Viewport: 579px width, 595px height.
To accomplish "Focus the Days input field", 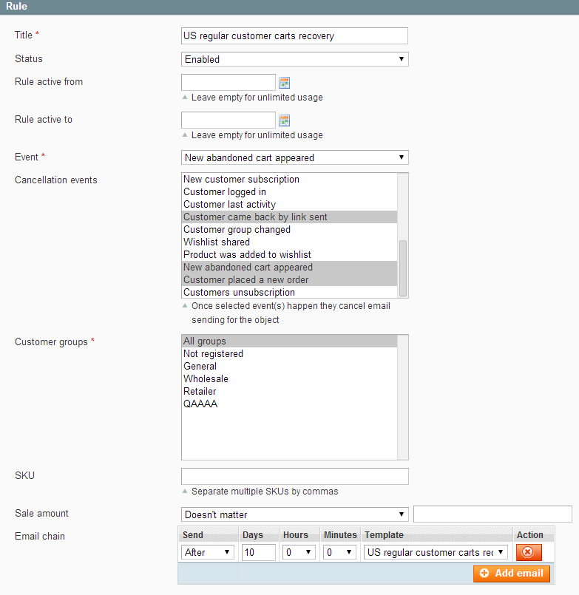I will coord(259,552).
